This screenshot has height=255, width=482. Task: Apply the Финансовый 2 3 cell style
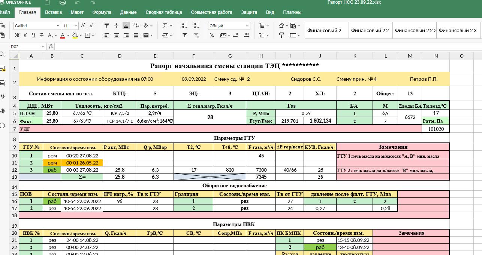457,31
